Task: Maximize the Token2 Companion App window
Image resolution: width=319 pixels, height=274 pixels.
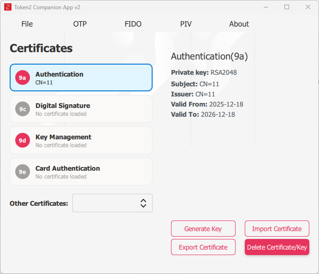Action: point(287,7)
